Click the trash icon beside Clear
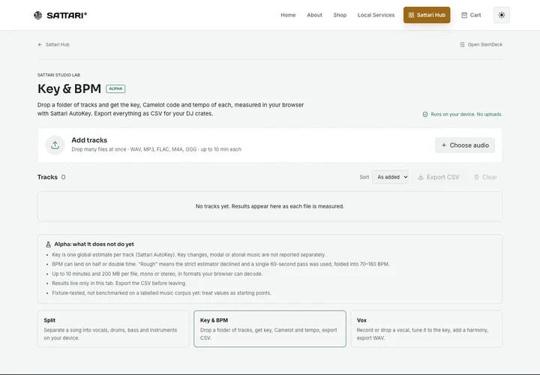 [477, 177]
